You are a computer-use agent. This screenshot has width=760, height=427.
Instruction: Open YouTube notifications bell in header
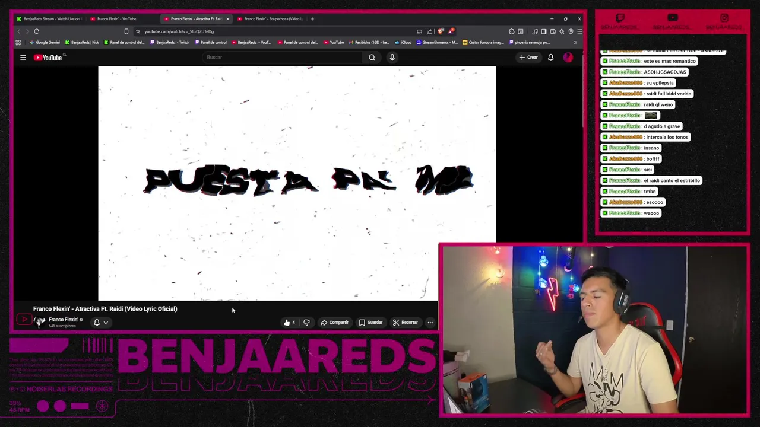pos(550,58)
